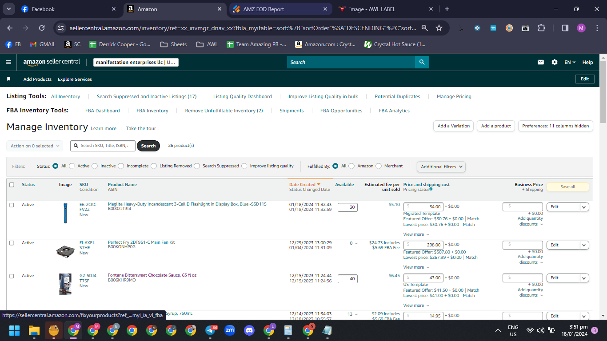Click the zoom magnifier icon in the address bar
Screen dimensions: 607x341
pyautogui.click(x=425, y=28)
